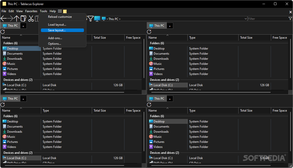
Task: Add a new tab in bottom-left pane
Action: click(x=23, y=99)
